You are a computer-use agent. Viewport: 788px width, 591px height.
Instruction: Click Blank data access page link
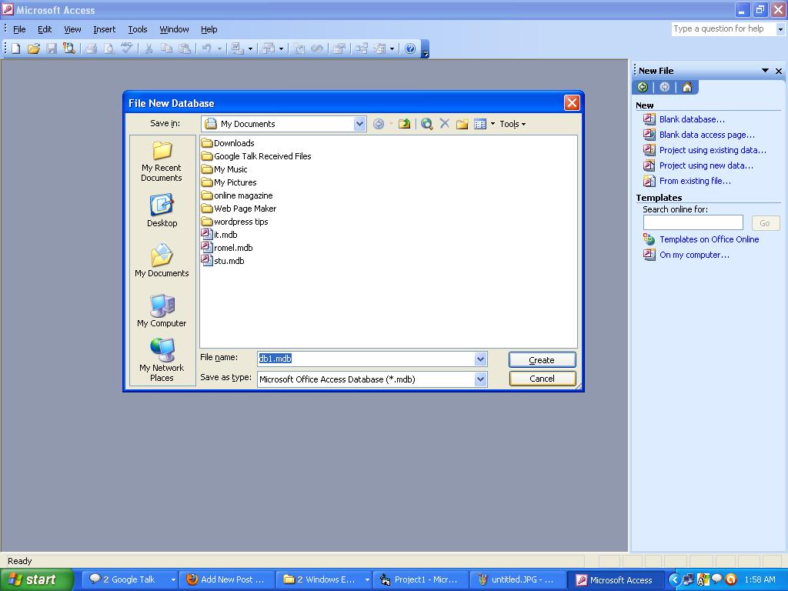(x=706, y=135)
